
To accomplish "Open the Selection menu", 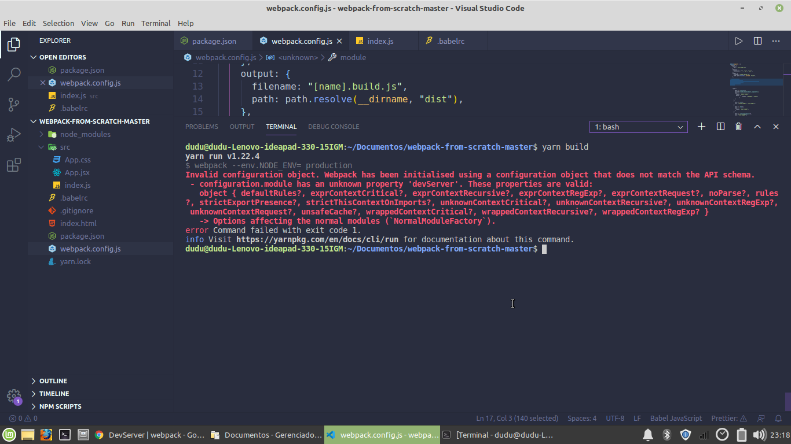I will pos(58,23).
